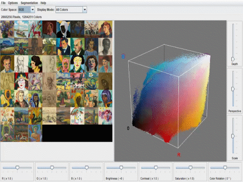The height and width of the screenshot is (182, 243).
Task: Click the white calla lilies painting
Action: click(49, 47)
